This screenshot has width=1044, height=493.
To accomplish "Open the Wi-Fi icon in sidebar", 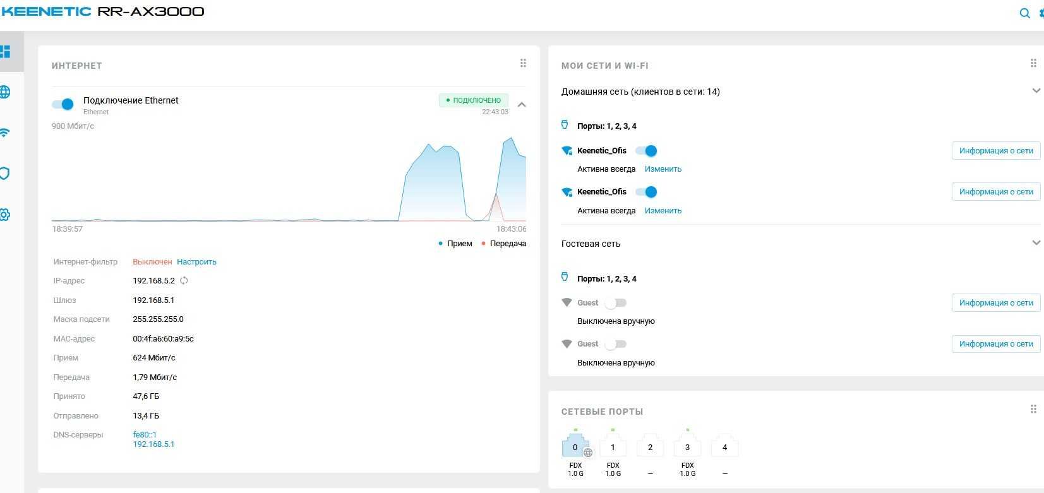I will click(x=5, y=133).
